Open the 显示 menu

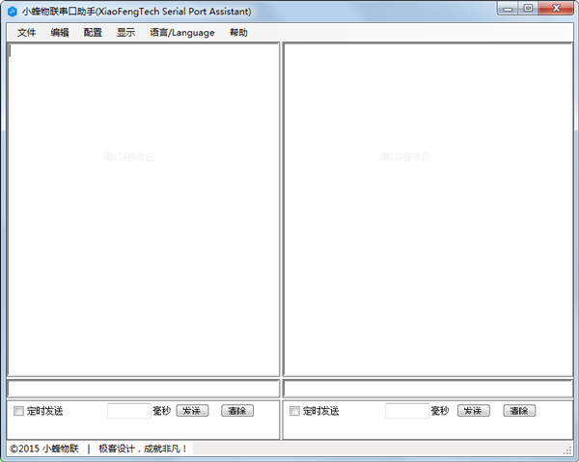125,33
